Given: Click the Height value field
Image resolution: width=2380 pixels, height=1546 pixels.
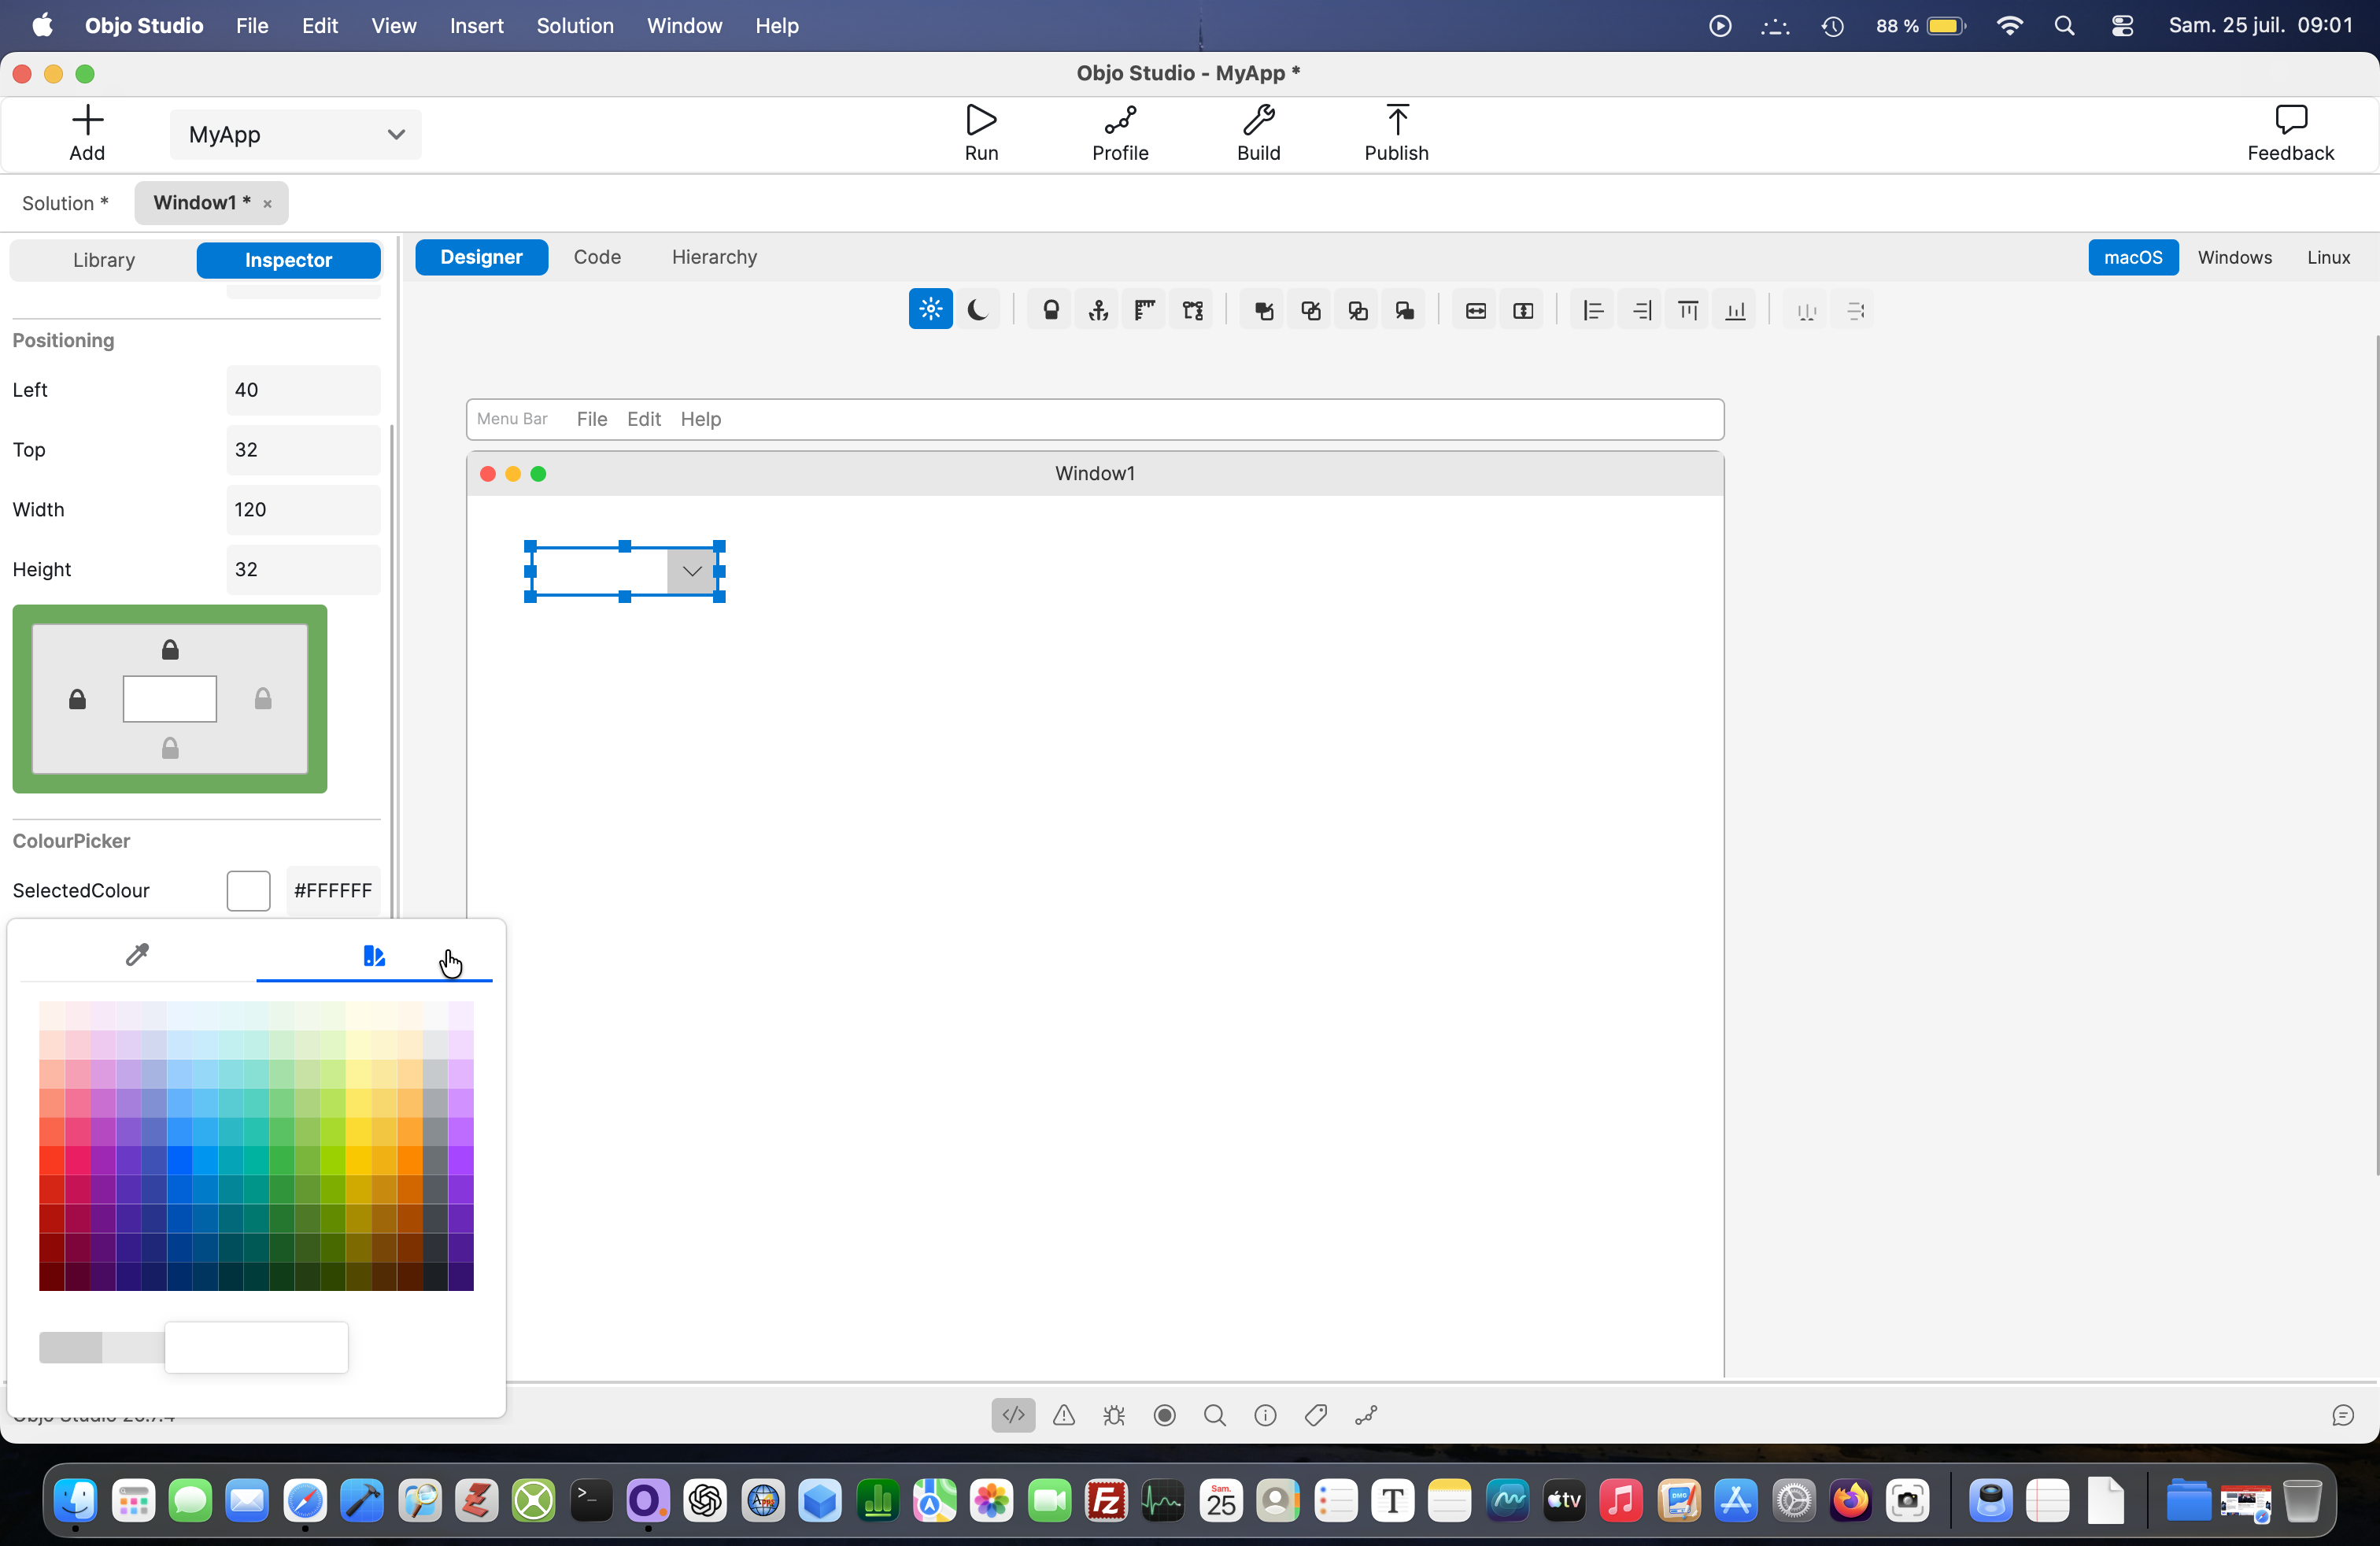Looking at the screenshot, I should point(303,570).
